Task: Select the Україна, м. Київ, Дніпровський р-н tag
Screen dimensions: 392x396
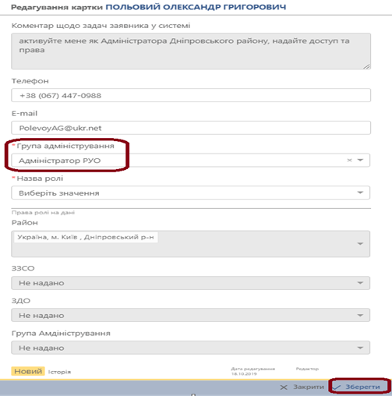Action: point(86,237)
